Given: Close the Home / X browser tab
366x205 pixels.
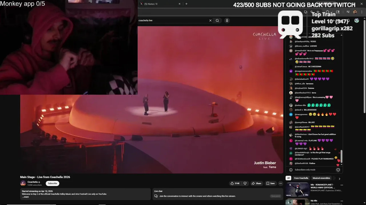Looking at the screenshot, I should tap(180, 4).
